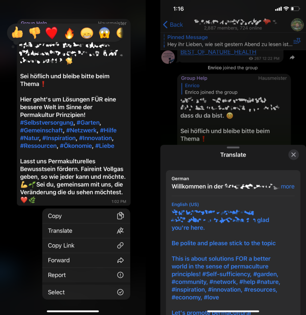Open the pinned messages list icon
306x315 pixels.
(296, 41)
